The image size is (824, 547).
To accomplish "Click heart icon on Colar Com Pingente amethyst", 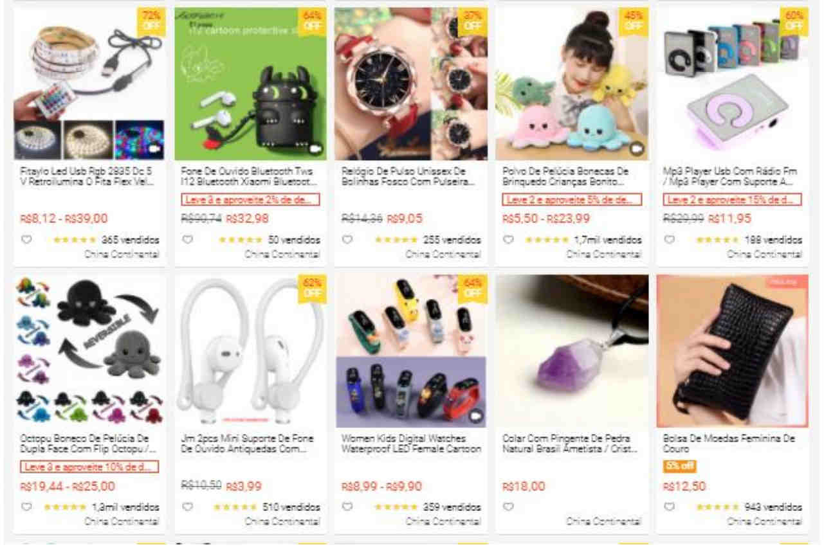I will 508,507.
